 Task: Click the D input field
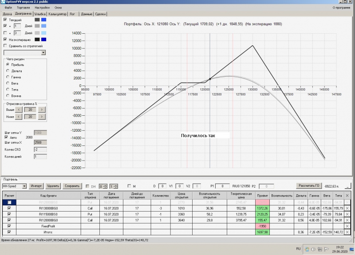point(162,186)
